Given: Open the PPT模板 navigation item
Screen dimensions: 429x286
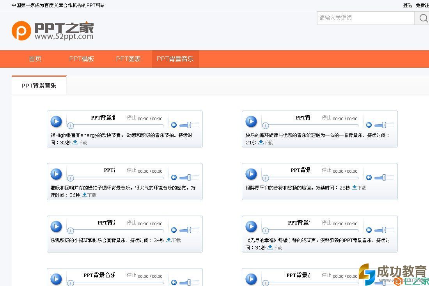Looking at the screenshot, I should (x=82, y=59).
